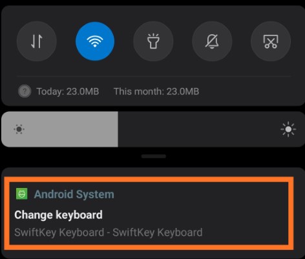Tap SwiftKey Keyboard notification subtitle

tap(109, 233)
